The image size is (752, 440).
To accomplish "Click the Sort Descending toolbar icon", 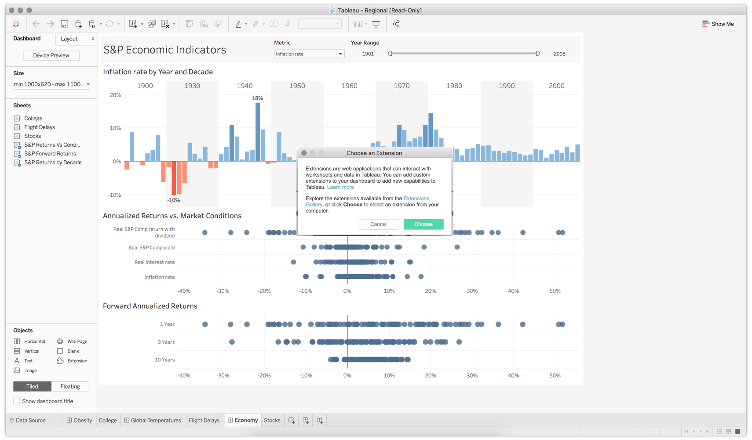I will (218, 24).
